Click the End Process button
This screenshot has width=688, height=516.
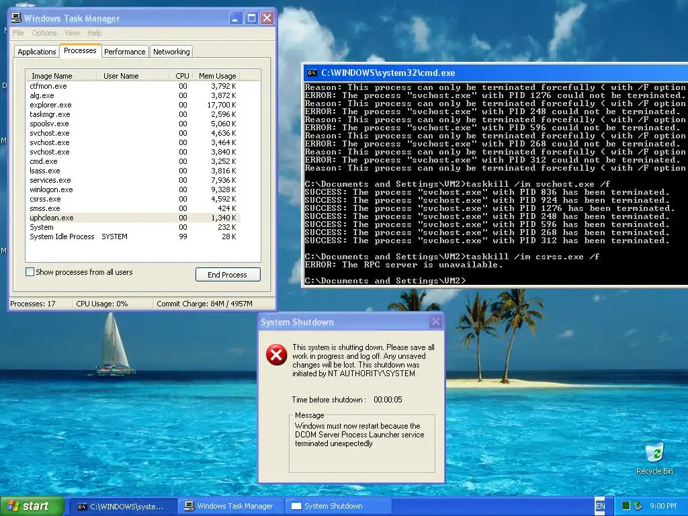(228, 275)
